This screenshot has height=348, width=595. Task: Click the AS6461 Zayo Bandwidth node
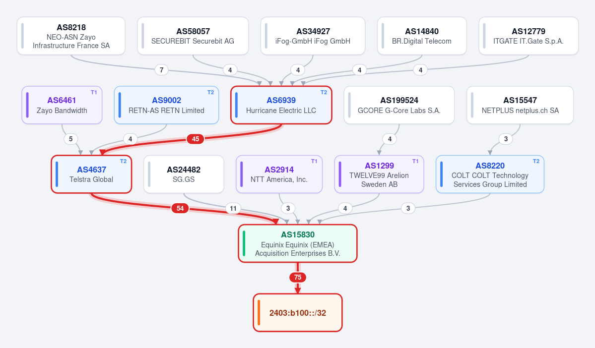[x=62, y=105]
